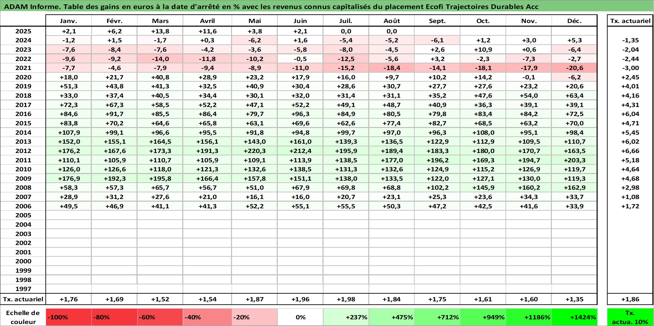Click actuarial rate +6,66 for 2012
The image size is (654, 326).
[630, 151]
